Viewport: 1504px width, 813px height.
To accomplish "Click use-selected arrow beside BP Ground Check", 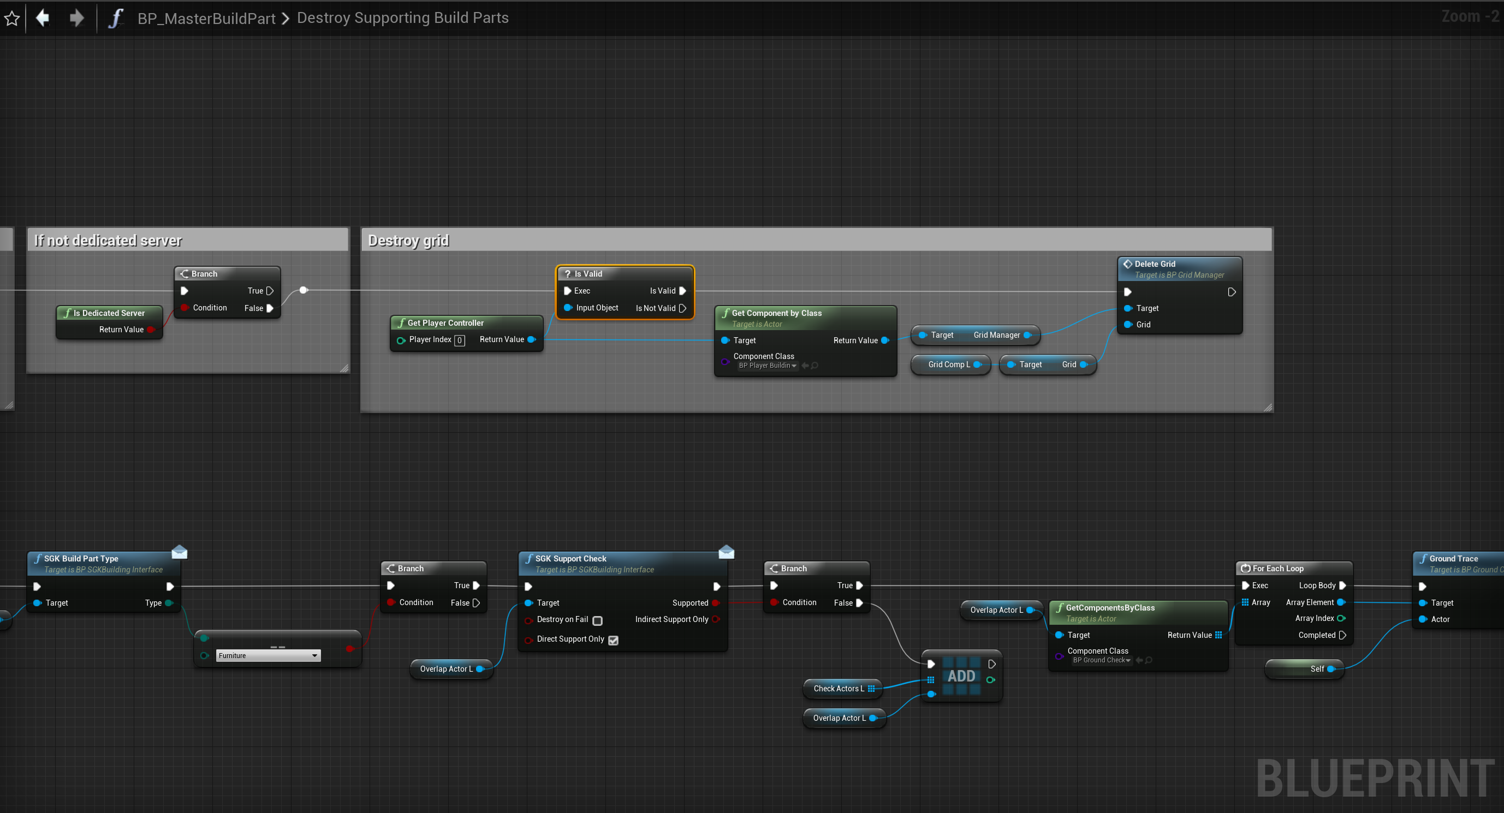I will (x=1139, y=660).
